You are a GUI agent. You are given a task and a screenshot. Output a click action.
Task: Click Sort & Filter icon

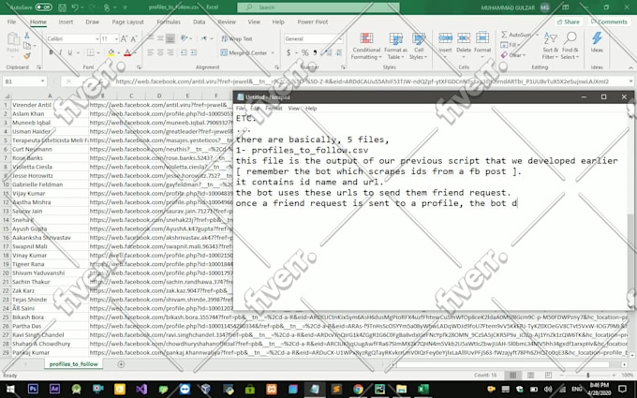point(550,38)
